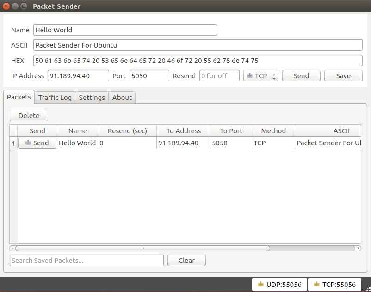Click the scrollbar left arrow
Screen dimensions: 371x292
pos(12,248)
